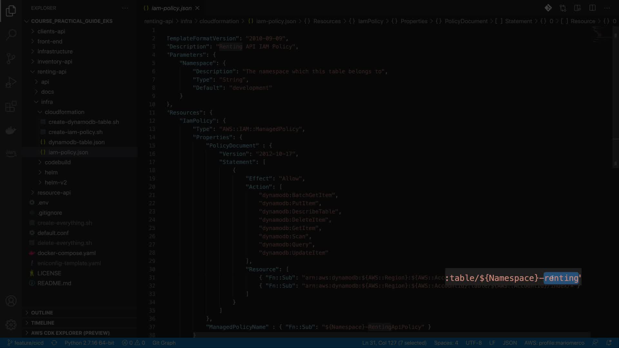Collapse the cloudformation folder

[x=64, y=112]
